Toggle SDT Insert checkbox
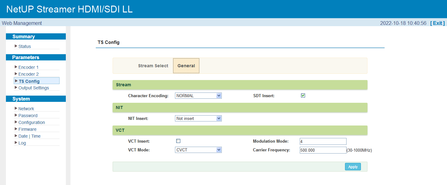The width and height of the screenshot is (447, 185). [303, 96]
